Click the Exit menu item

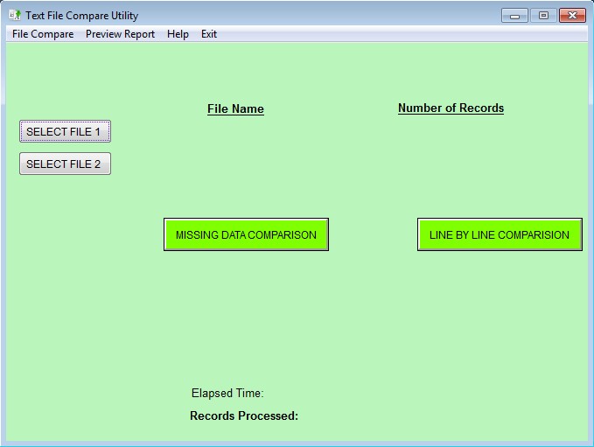click(209, 34)
